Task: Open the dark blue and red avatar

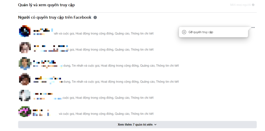Action: click(25, 31)
